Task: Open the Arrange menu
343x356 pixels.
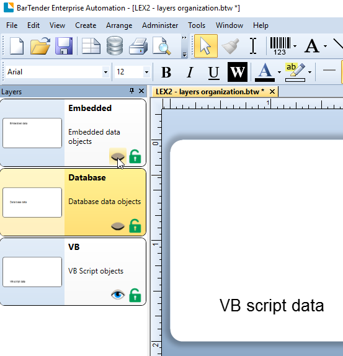Action: 119,25
